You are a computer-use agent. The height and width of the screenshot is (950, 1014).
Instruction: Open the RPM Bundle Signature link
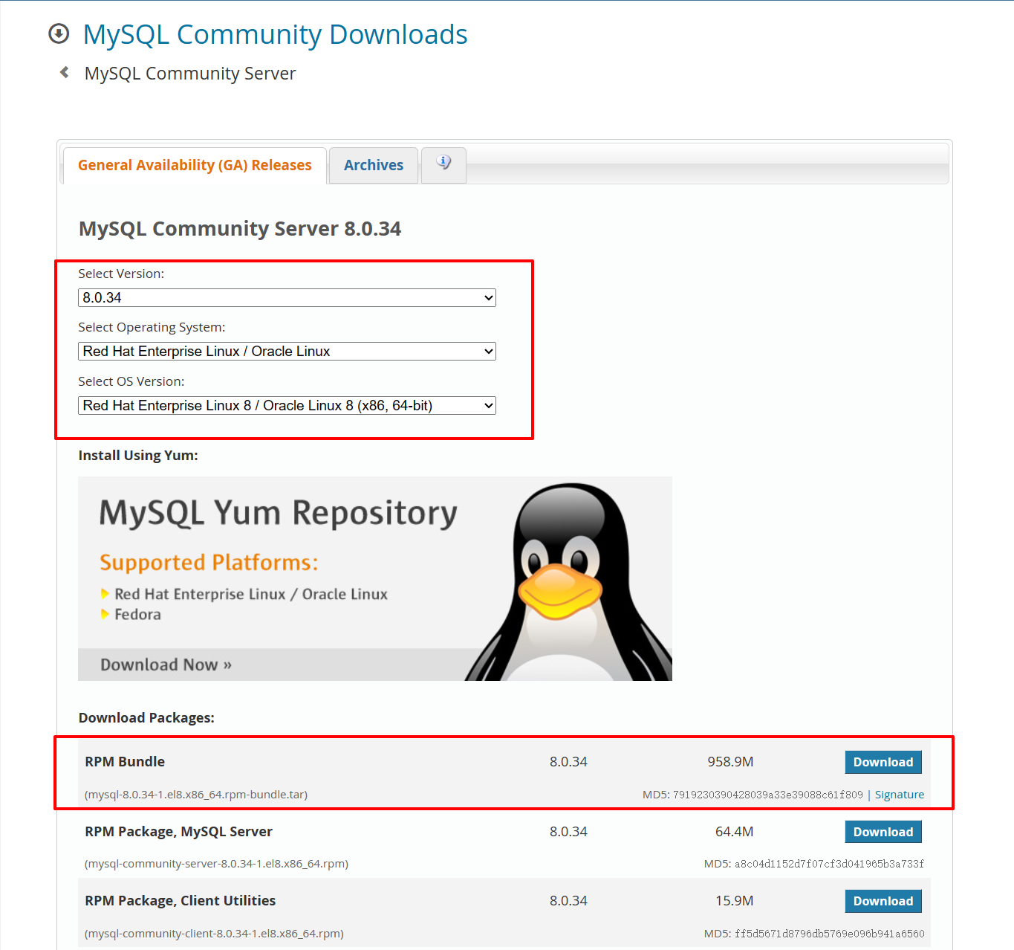tap(899, 795)
